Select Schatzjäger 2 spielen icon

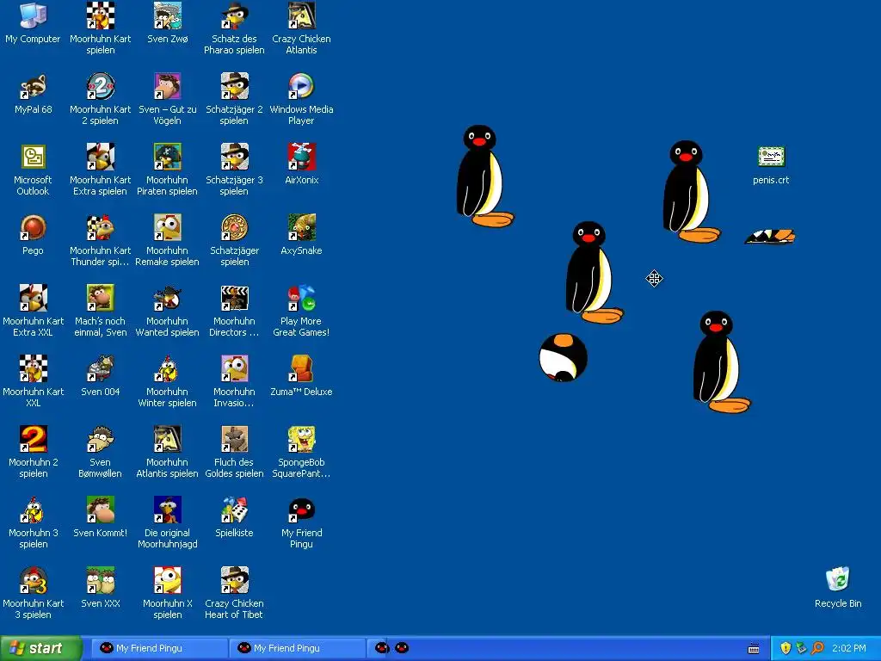point(234,86)
